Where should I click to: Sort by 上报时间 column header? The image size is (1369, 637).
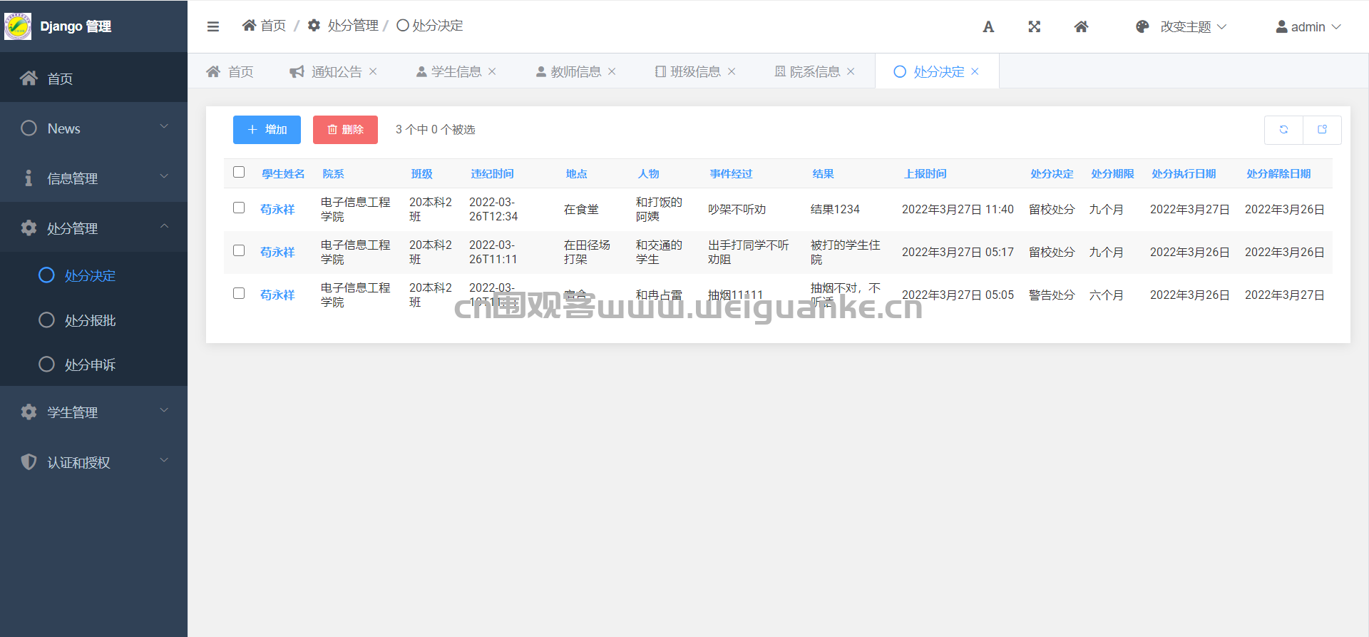(x=925, y=173)
